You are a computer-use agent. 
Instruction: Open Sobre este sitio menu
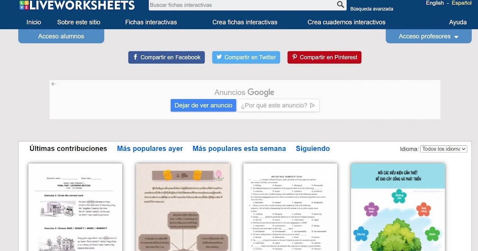click(78, 22)
